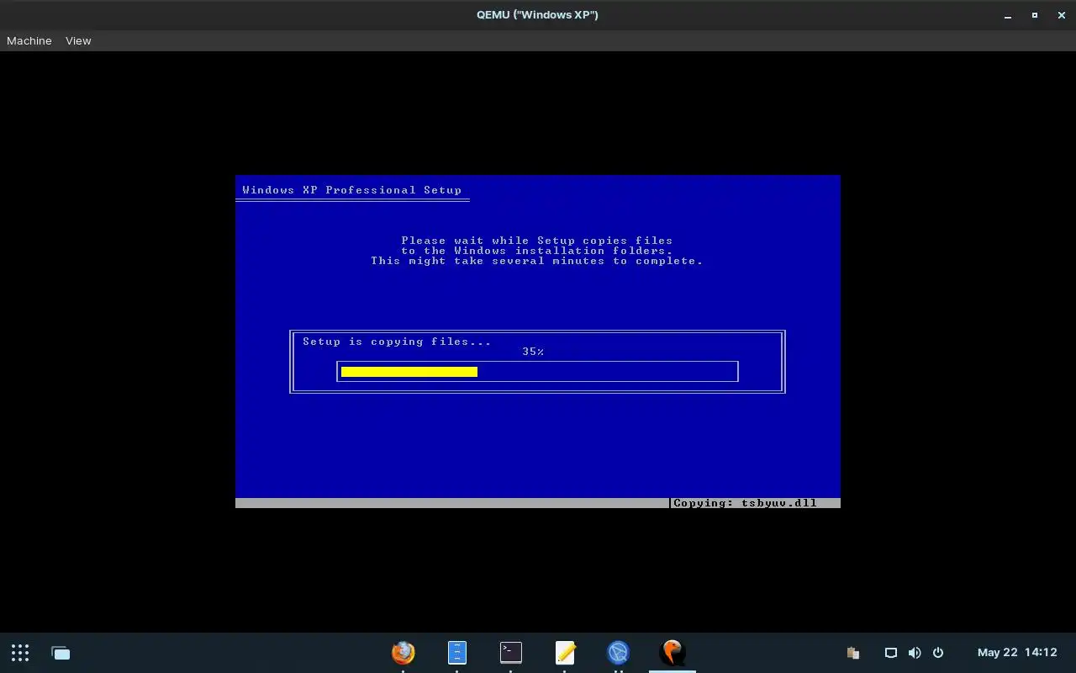Close the QEMU window

1061,15
